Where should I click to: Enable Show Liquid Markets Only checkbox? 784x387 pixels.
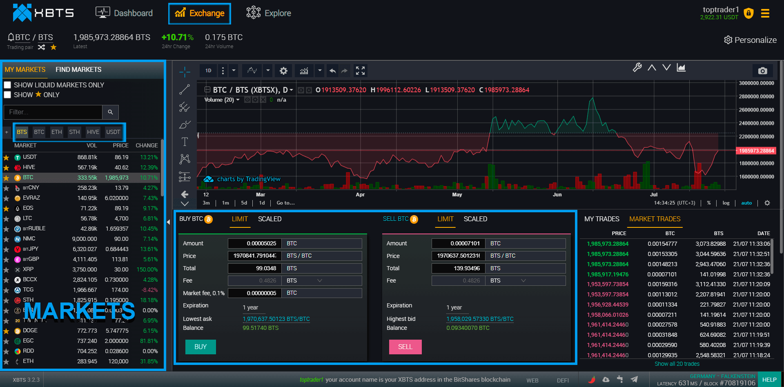7,85
